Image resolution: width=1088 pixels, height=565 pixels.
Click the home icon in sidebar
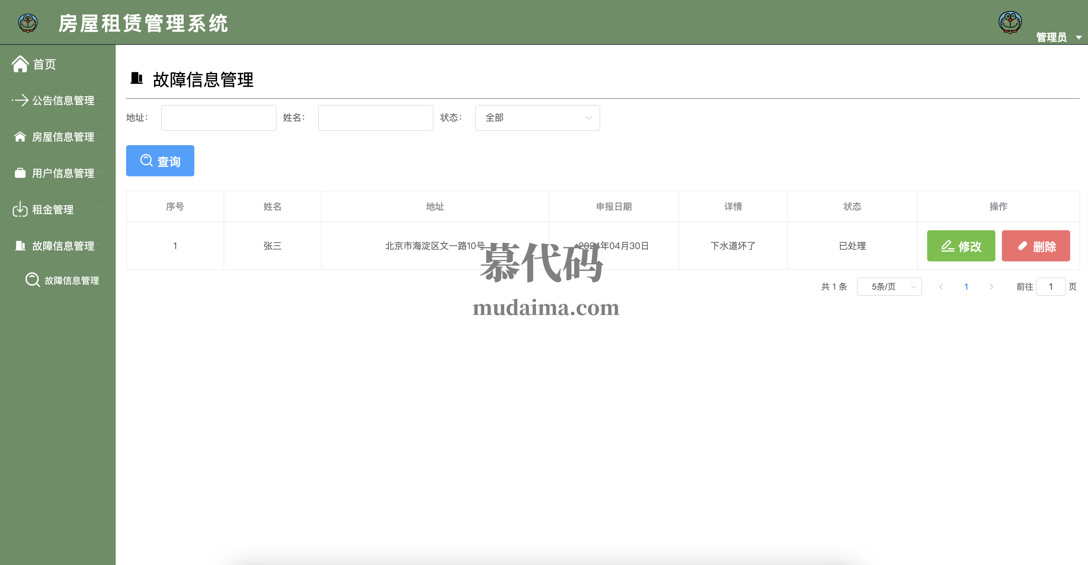(x=20, y=64)
